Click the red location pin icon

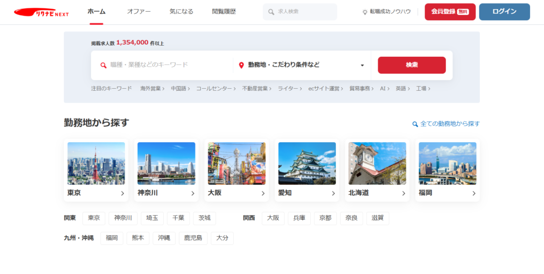pos(241,65)
